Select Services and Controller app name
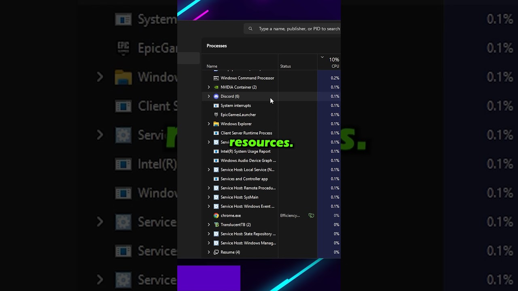This screenshot has height=291, width=518. tap(244, 179)
